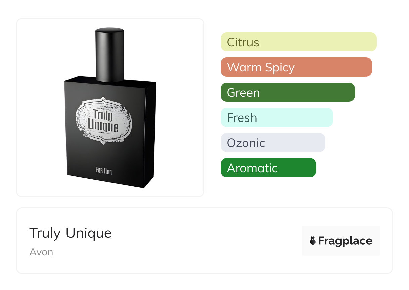This screenshot has height=290, width=409.
Task: Click the Aromatic accord bar
Action: (x=268, y=168)
